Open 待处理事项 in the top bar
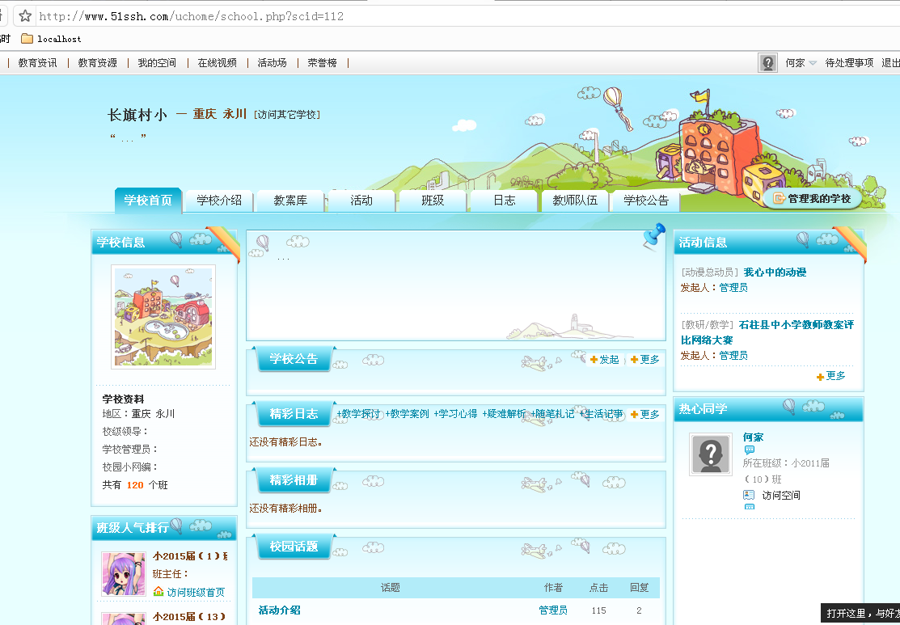Viewport: 900px width, 625px height. coord(850,62)
